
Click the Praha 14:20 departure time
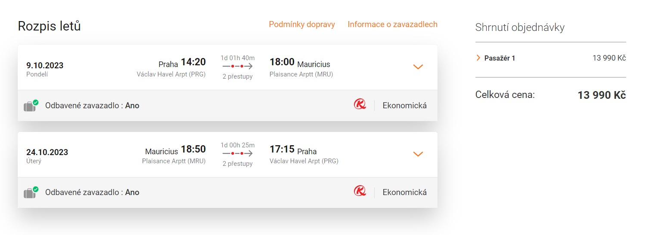click(x=182, y=63)
